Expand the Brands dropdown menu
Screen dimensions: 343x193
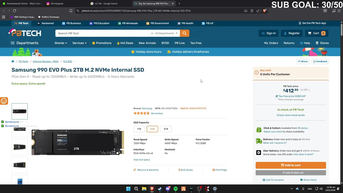point(61,43)
